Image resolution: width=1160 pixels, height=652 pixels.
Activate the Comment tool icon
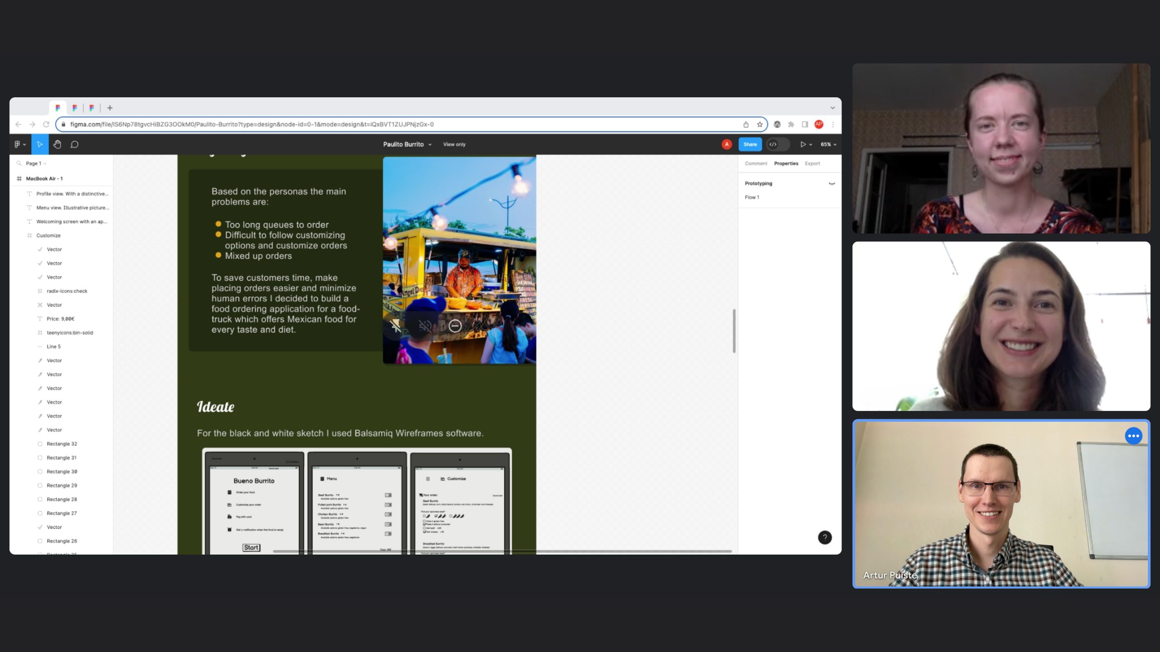[74, 144]
